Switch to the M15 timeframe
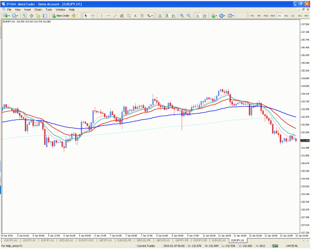Viewport: 311px width, 249px height. coord(266,15)
